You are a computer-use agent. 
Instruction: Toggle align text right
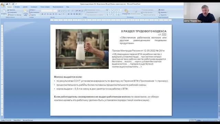pos(74,14)
